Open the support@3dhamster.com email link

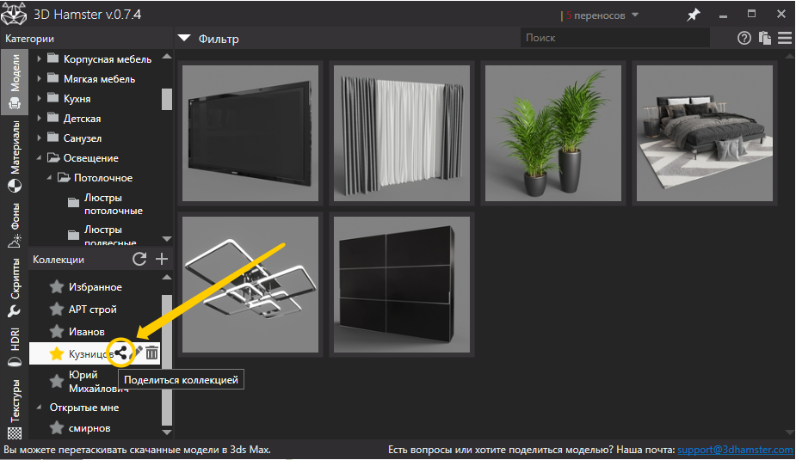click(735, 450)
